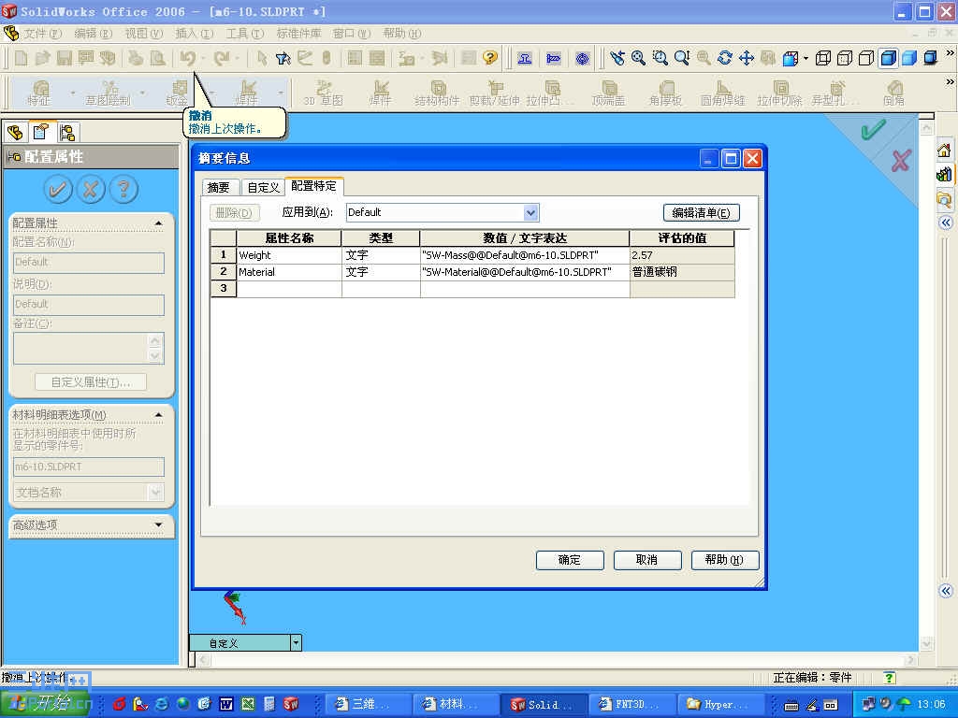Select Shaded With Edges display icon

(x=889, y=58)
